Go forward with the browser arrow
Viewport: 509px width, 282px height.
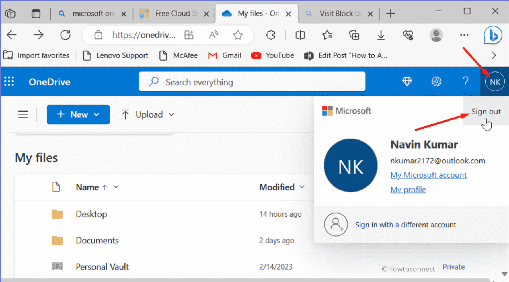point(38,35)
